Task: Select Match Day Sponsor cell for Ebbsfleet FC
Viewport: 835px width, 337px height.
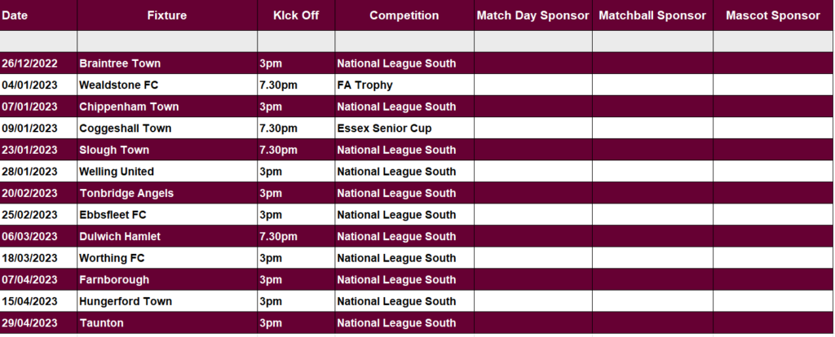Action: click(x=533, y=215)
